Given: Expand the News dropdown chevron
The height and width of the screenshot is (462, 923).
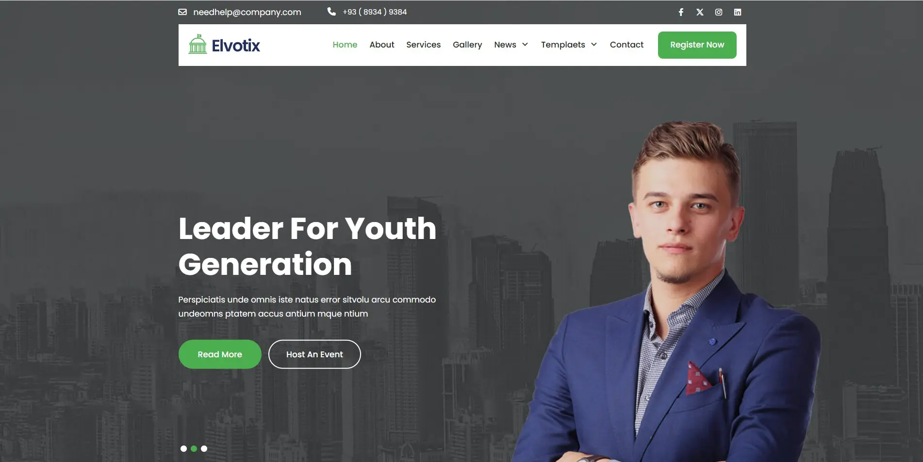Looking at the screenshot, I should [525, 45].
